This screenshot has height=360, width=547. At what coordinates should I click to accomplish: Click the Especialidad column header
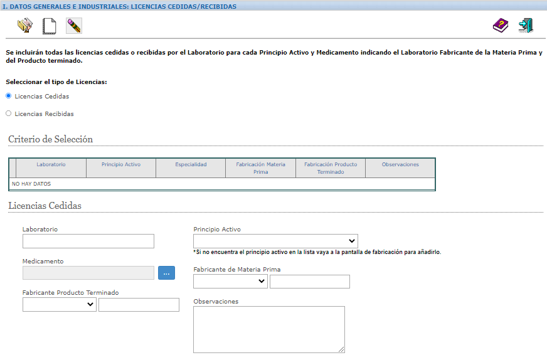tap(191, 164)
